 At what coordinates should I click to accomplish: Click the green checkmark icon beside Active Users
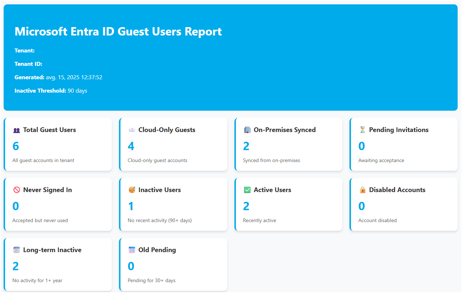[x=247, y=190]
